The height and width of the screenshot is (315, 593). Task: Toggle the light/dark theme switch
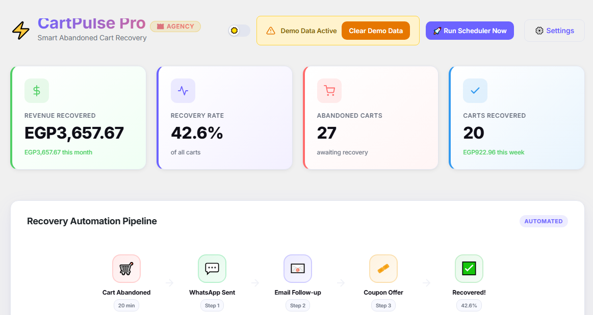click(240, 31)
